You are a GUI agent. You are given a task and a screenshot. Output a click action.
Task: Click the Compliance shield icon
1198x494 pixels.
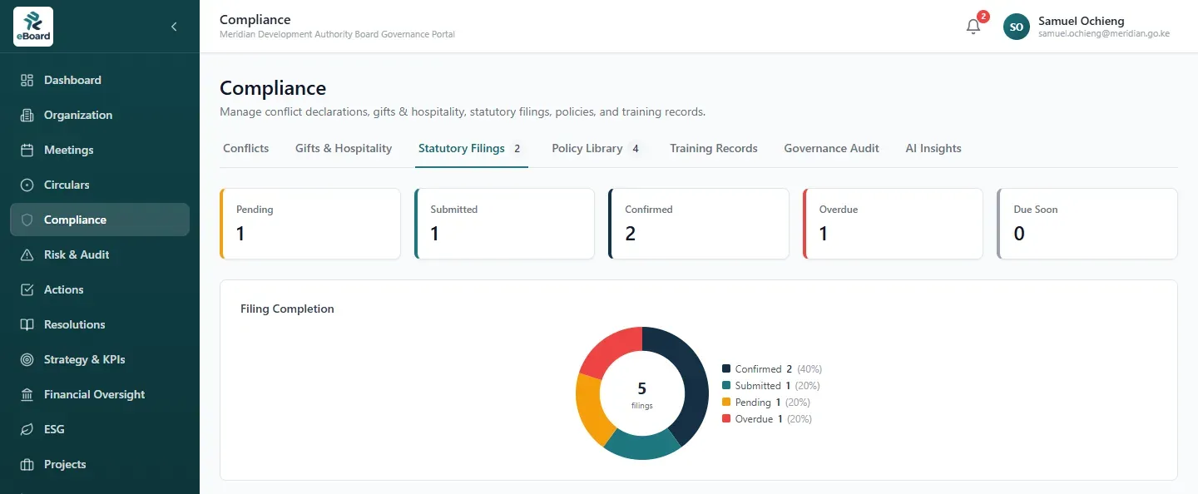tap(27, 220)
